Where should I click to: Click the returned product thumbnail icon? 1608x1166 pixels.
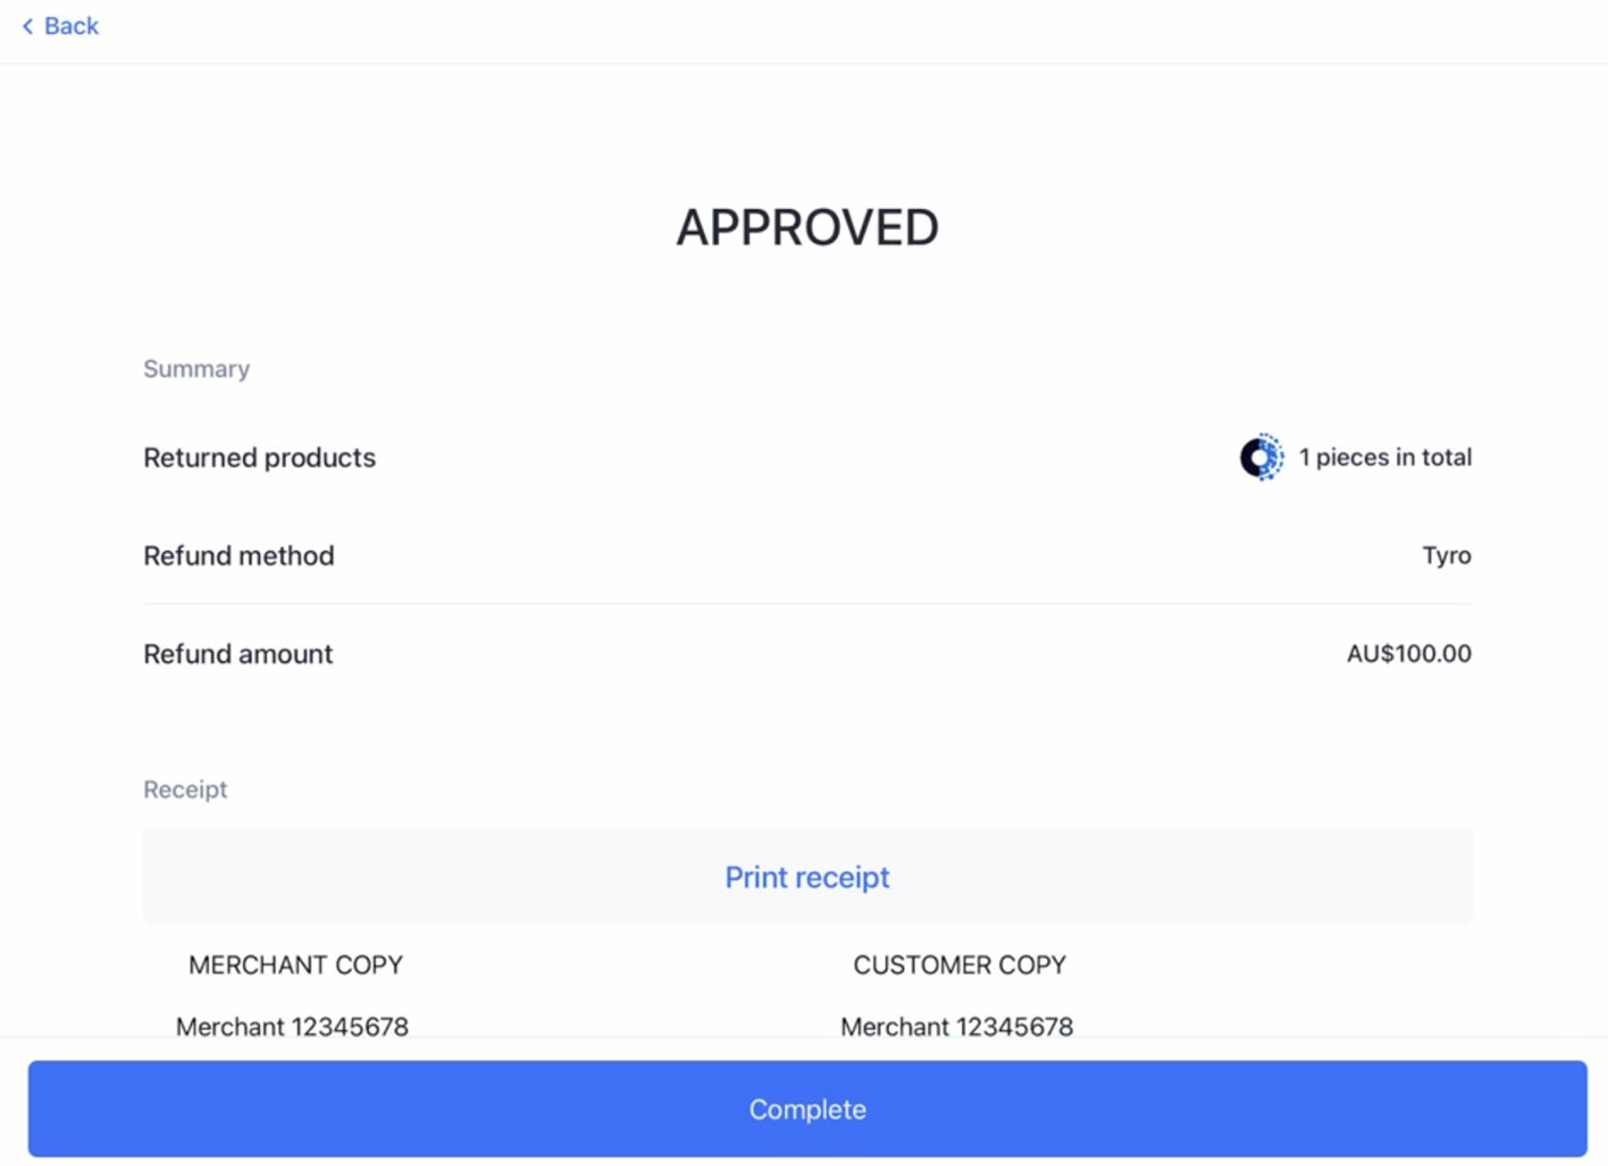[1261, 458]
